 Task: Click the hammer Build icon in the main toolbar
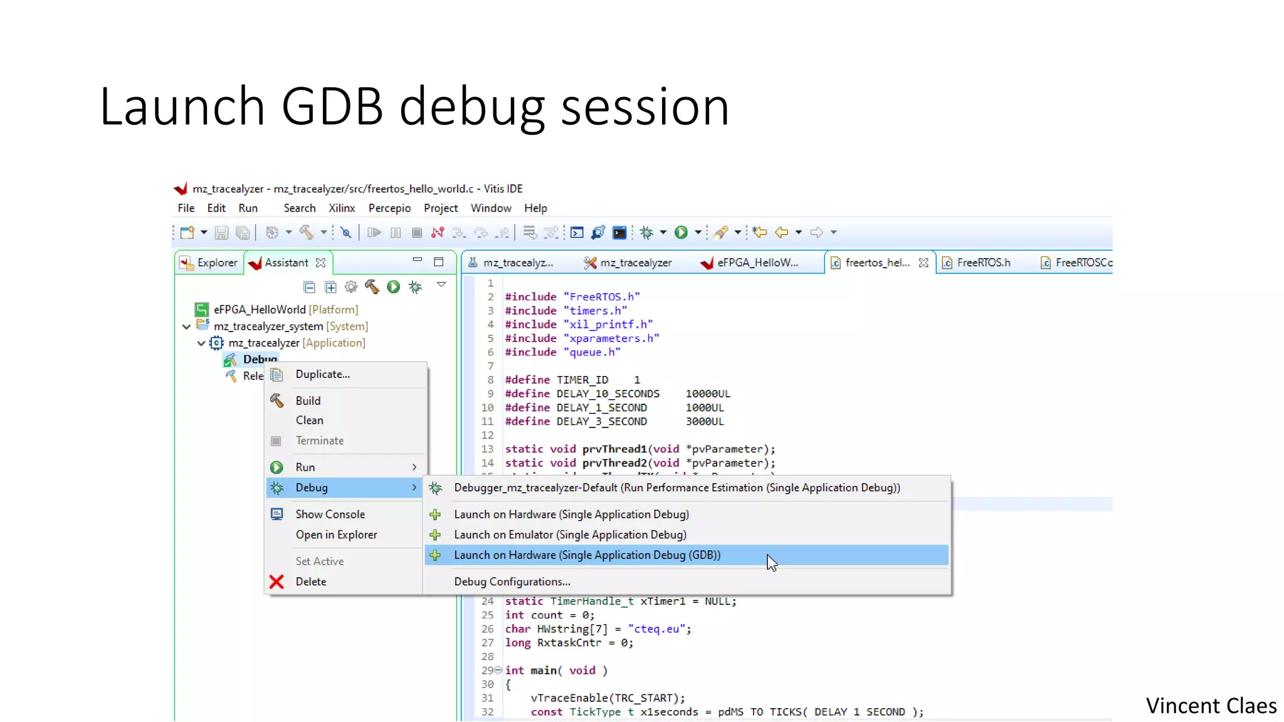pos(307,233)
